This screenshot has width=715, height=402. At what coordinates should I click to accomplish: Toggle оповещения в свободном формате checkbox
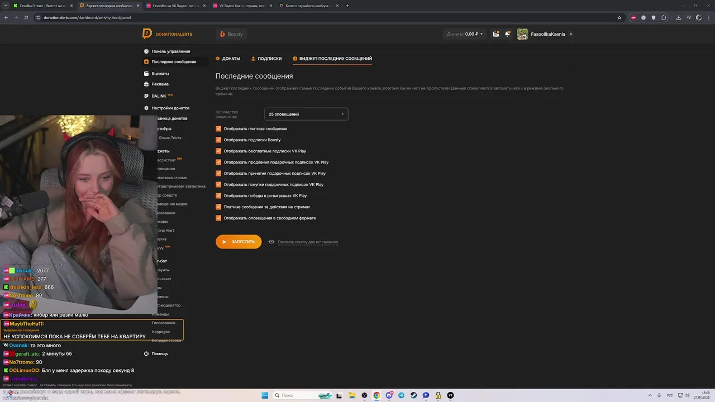click(218, 218)
